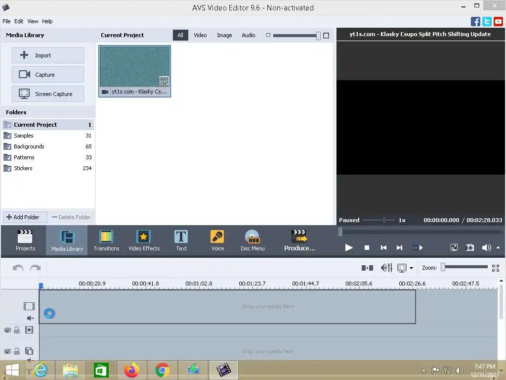This screenshot has height=380, width=506.
Task: Adjust the timeline Zoom slider
Action: [443, 267]
